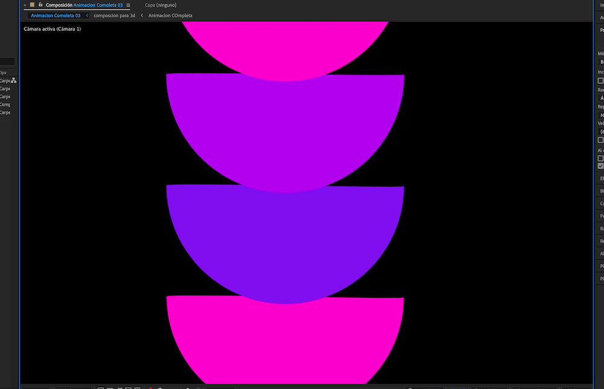Uncheck the ticked checkbox in the right panel
Screen dimensions: 604x389
pos(600,166)
